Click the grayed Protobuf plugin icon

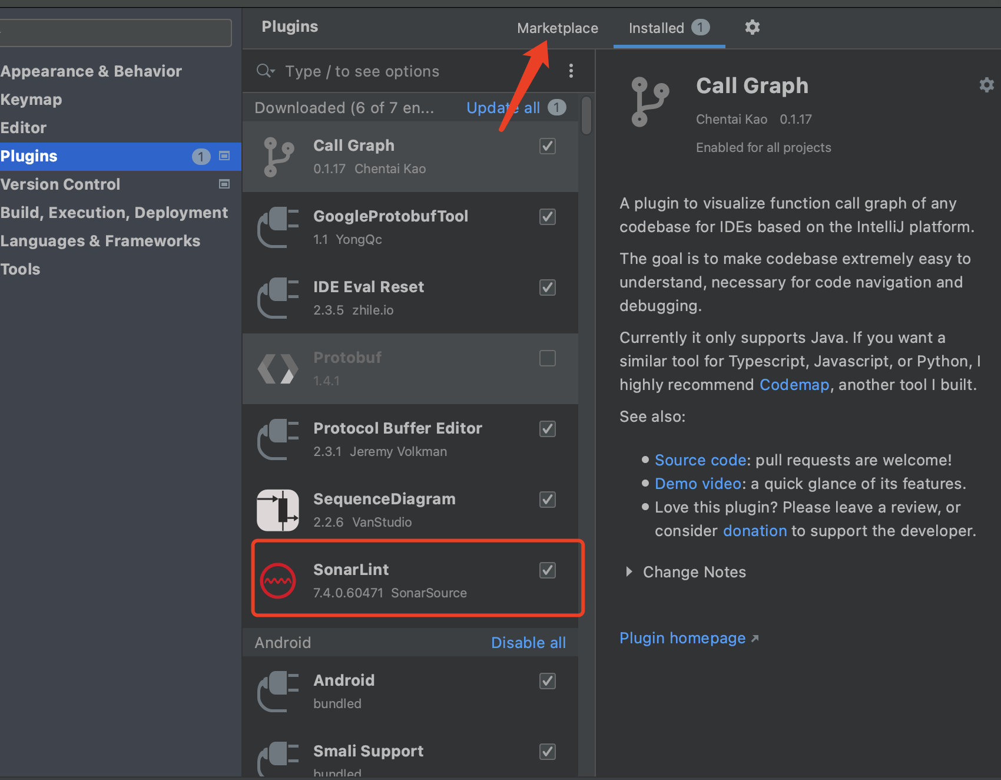pyautogui.click(x=277, y=368)
